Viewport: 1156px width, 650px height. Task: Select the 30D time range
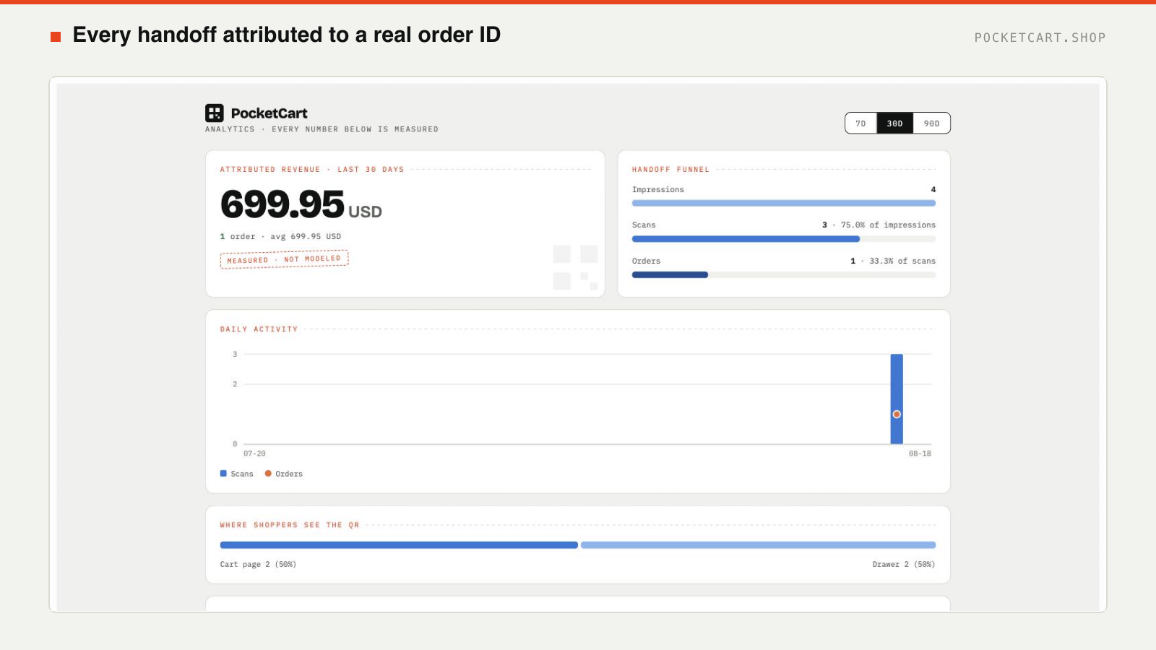tap(894, 123)
